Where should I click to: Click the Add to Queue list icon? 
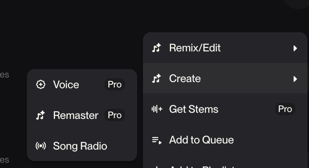157,140
